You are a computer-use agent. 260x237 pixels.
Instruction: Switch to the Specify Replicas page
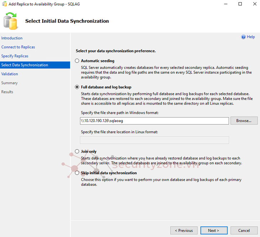[15, 56]
